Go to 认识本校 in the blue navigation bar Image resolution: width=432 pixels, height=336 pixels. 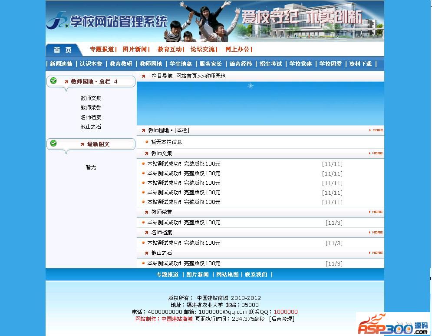(91, 64)
